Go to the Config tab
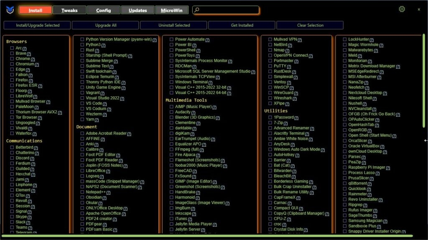The image size is (428, 240). [x=104, y=10]
